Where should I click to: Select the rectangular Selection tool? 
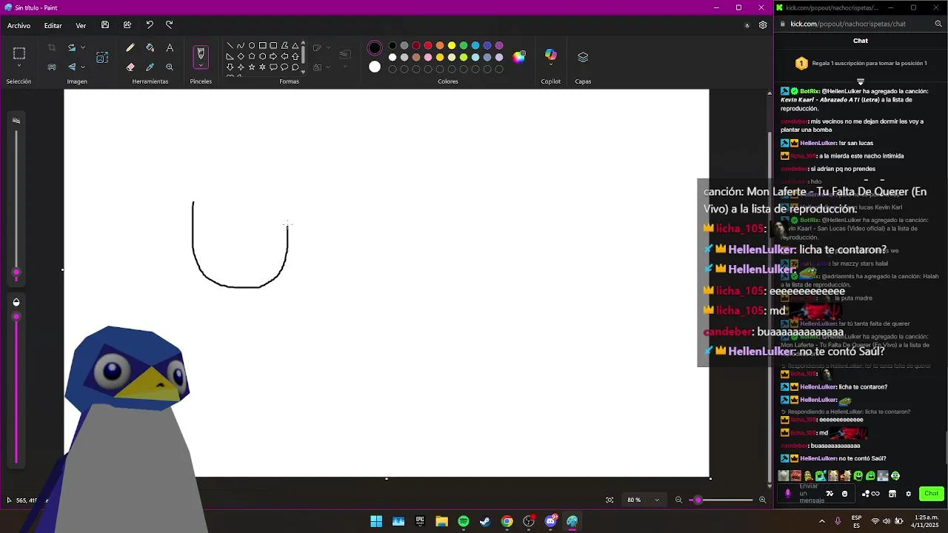(x=19, y=53)
